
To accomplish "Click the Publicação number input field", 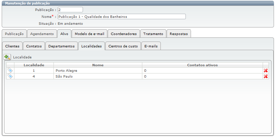I will coord(70,10).
